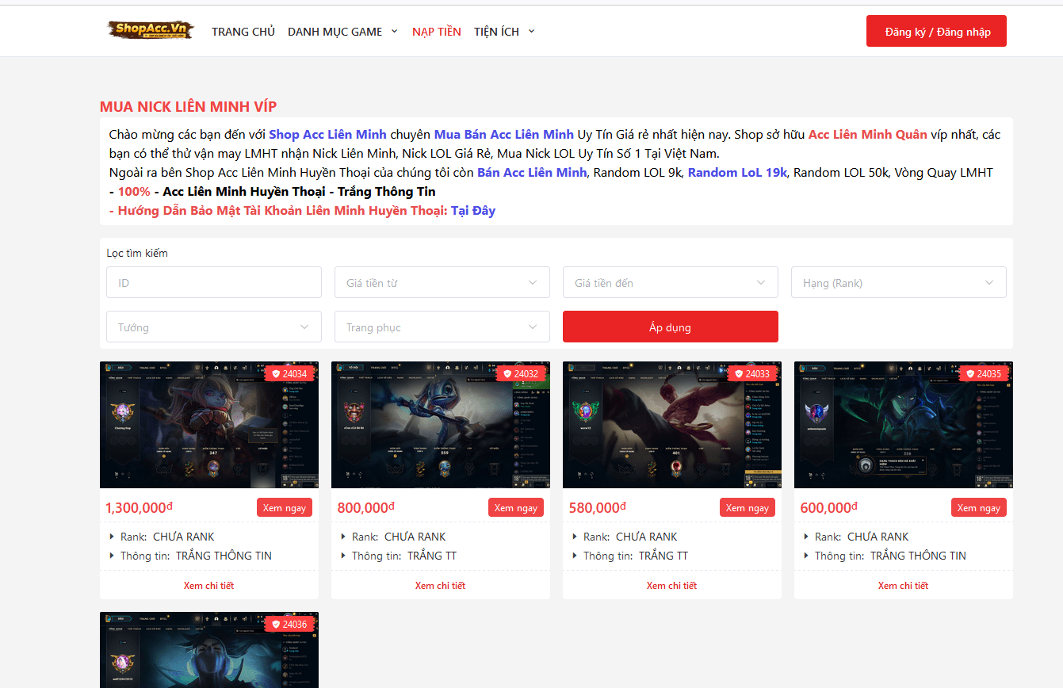
Task: Open Hạng (Rank) dropdown
Action: (x=899, y=282)
